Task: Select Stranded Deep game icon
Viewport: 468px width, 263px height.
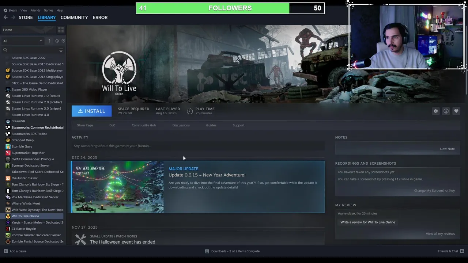Action: click(x=8, y=140)
